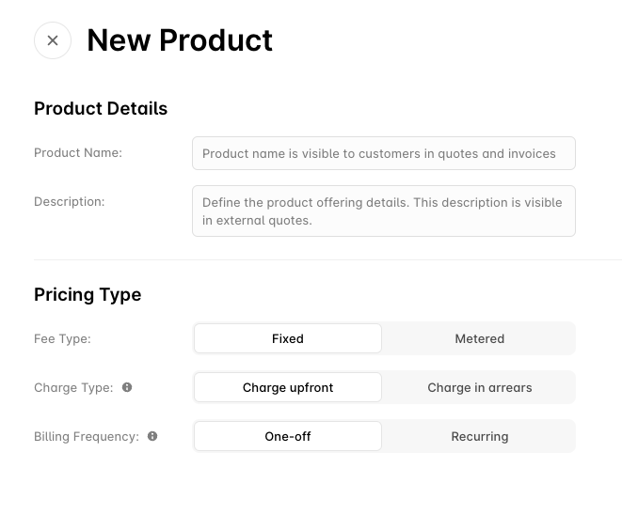Click the Fee Type label
This screenshot has width=622, height=515.
(x=63, y=338)
